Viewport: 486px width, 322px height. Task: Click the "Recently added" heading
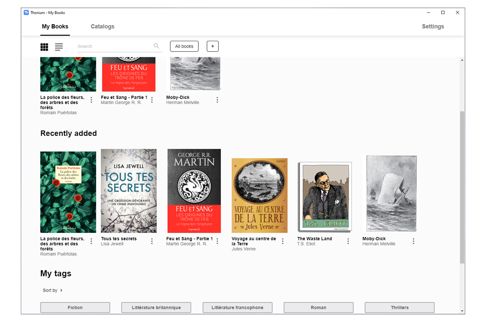(68, 133)
